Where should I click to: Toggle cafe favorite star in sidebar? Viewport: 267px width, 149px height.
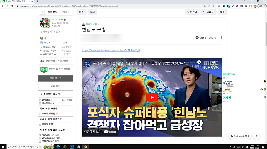pos(42,12)
